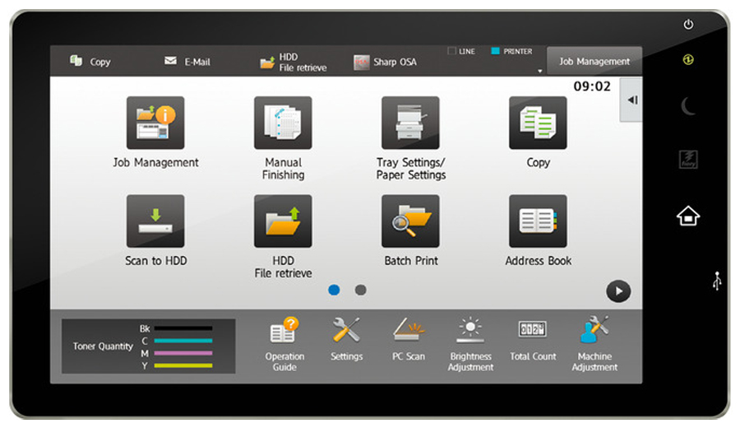This screenshot has width=740, height=428.
Task: Launch Scan to HDD
Action: (155, 221)
